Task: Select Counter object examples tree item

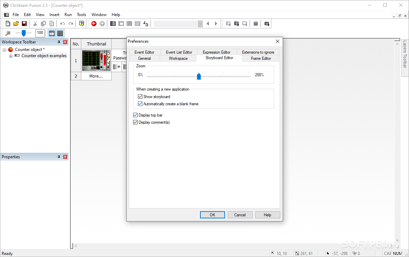Action: point(44,56)
